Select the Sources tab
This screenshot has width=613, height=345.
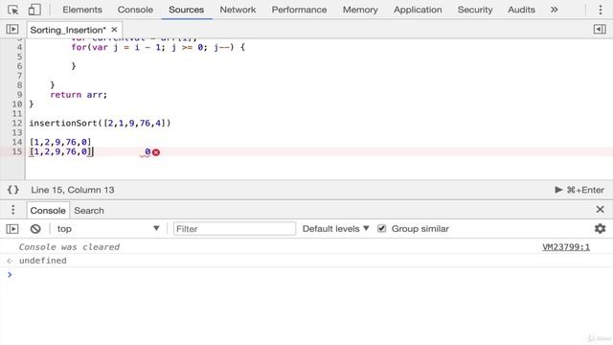186,10
